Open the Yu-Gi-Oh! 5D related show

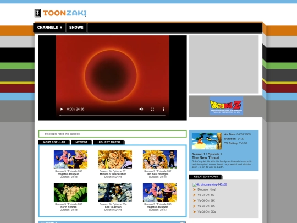[206, 195]
